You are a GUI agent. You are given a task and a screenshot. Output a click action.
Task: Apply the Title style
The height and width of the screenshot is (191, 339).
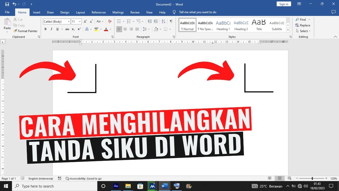click(259, 25)
